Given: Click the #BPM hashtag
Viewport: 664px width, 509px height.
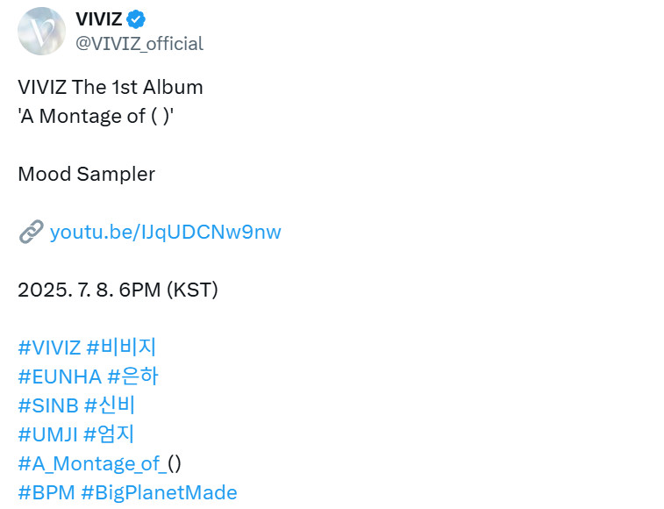Looking at the screenshot, I should (x=46, y=492).
